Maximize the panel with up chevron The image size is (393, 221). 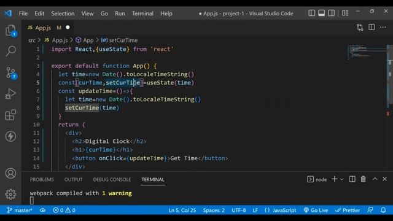coord(375,179)
